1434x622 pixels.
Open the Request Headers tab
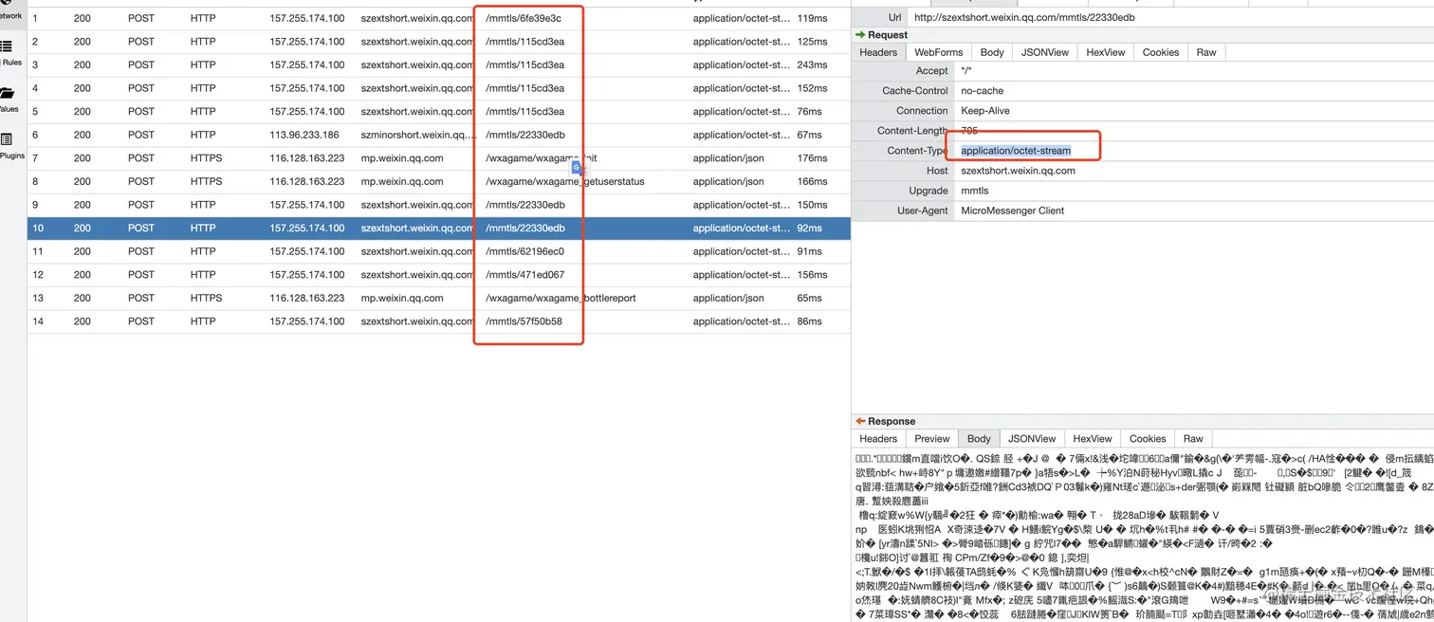tap(878, 52)
